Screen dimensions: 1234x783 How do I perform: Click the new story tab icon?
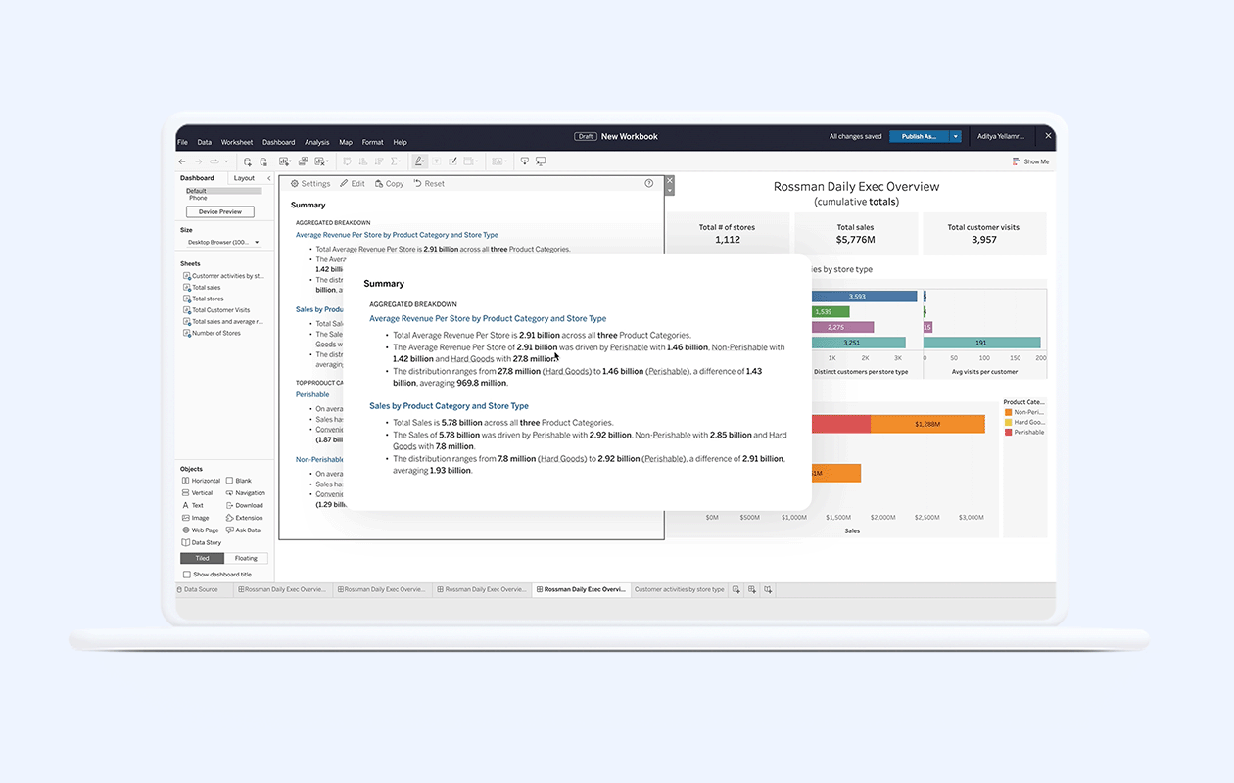click(768, 590)
